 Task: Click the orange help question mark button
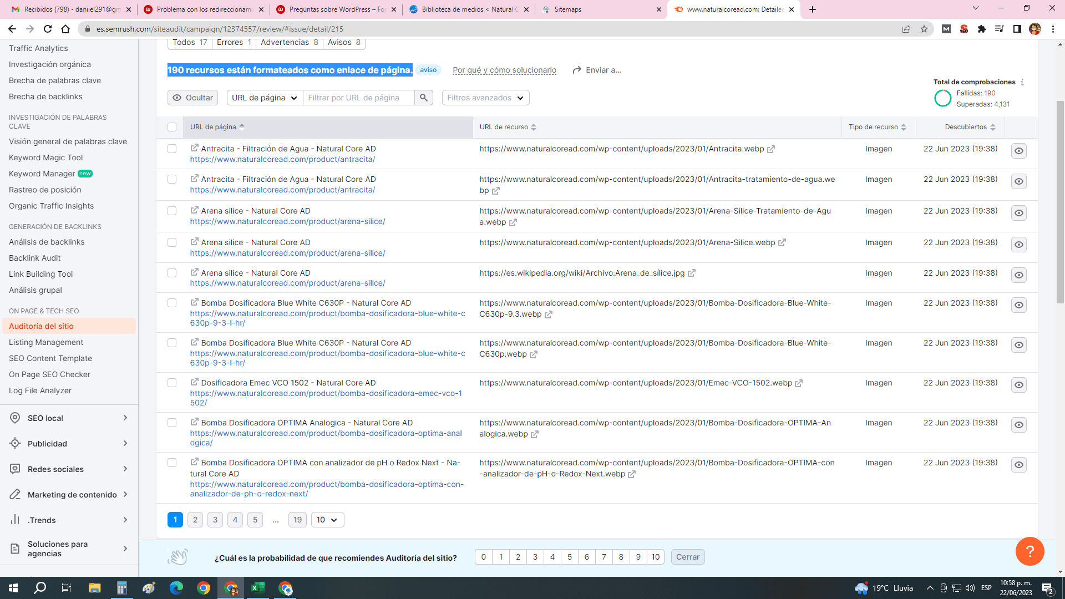1030,551
